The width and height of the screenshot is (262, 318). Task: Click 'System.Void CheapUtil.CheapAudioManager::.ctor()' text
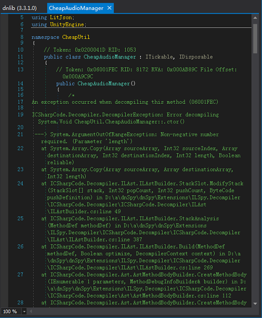(111, 122)
